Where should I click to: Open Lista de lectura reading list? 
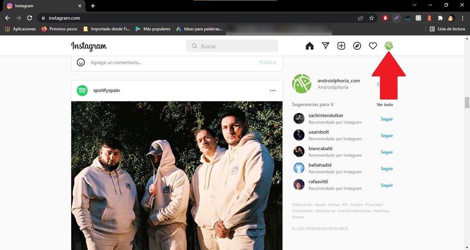coord(447,29)
